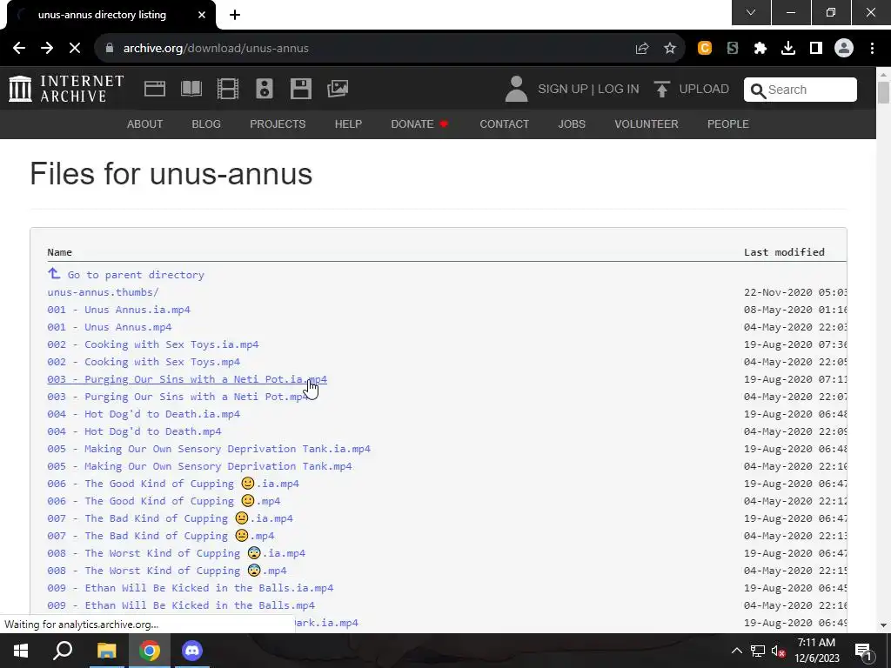Screen dimensions: 891x668
Task: Toggle the Chrome side panel icon
Action: [x=816, y=49]
